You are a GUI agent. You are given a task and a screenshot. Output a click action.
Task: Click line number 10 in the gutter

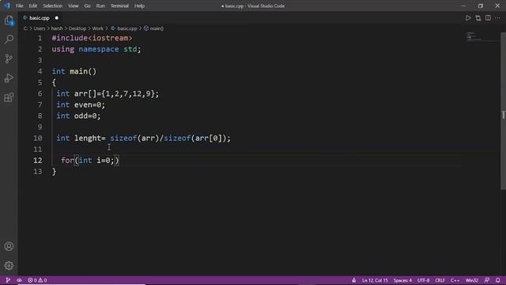coord(38,138)
